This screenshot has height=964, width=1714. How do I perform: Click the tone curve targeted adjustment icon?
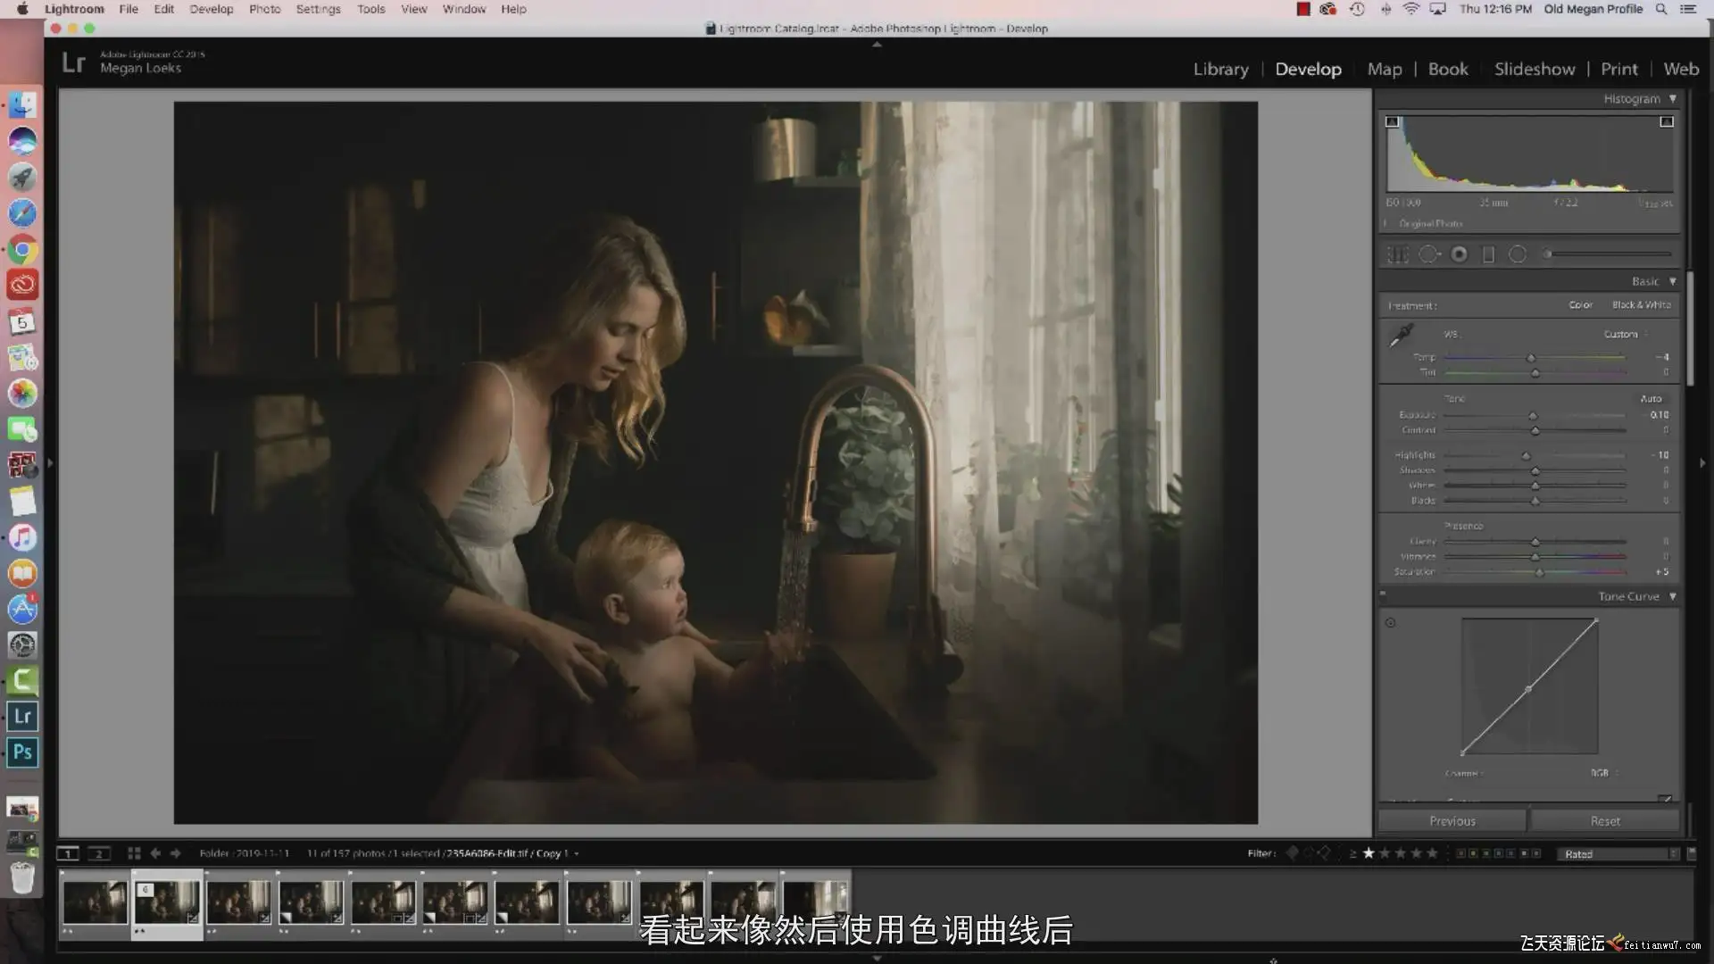point(1390,623)
